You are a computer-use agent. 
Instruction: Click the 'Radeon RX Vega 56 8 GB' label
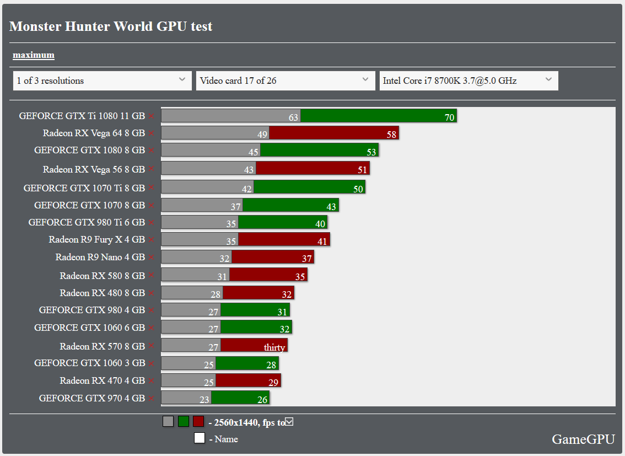pyautogui.click(x=94, y=169)
